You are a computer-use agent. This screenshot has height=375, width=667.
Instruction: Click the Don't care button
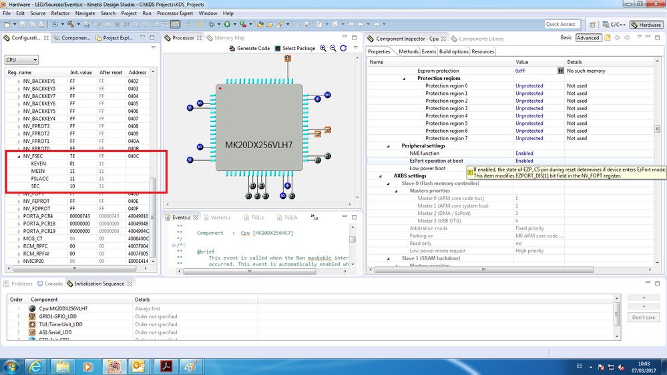click(644, 318)
